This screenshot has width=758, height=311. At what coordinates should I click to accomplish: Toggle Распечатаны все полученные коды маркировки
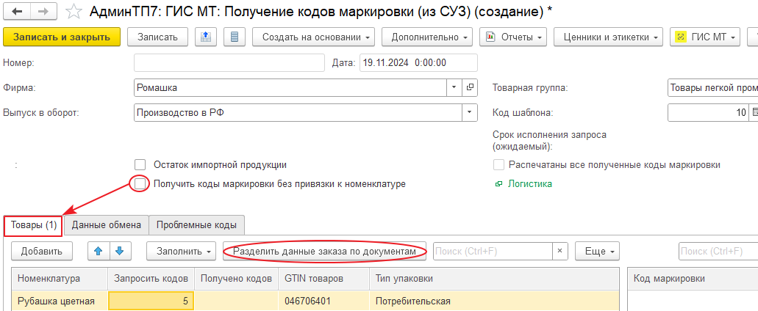pyautogui.click(x=499, y=165)
